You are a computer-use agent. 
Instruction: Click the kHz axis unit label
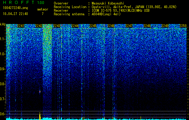(x=3, y=25)
